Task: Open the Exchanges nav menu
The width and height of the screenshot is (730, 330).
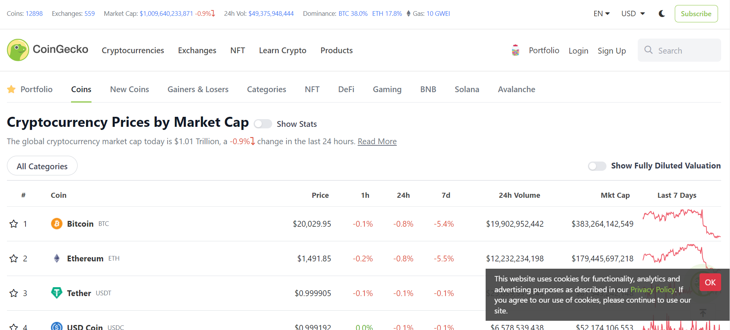Action: click(197, 51)
